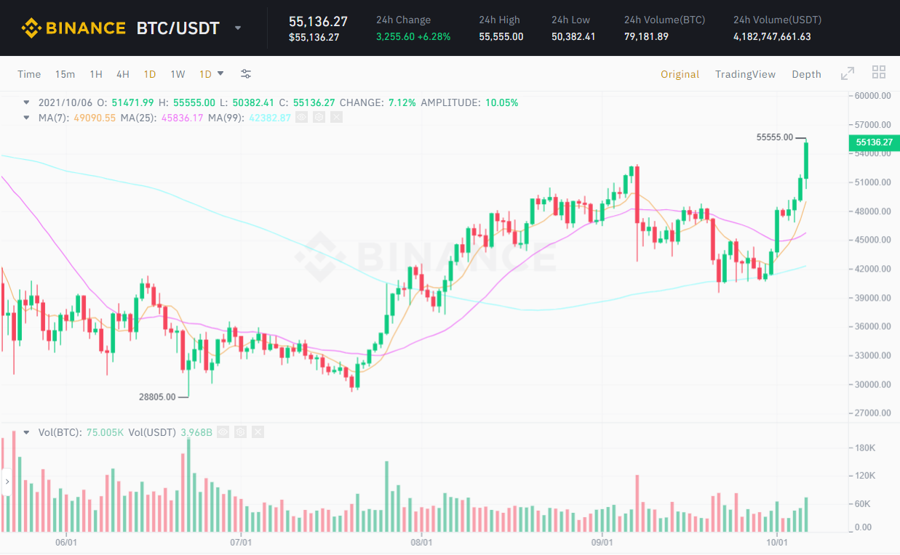Screen dimensions: 900x555
Task: Click the 24h Volume(USDT) value 4,182,747,661.63
Action: 772,36
